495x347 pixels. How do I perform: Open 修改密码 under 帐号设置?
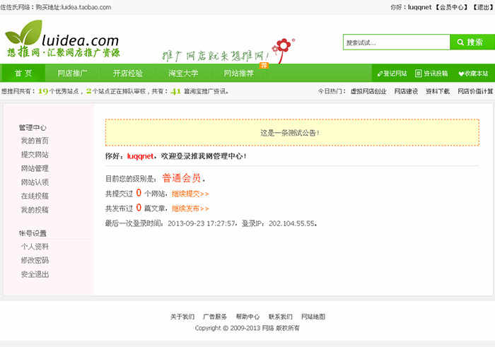click(x=35, y=261)
